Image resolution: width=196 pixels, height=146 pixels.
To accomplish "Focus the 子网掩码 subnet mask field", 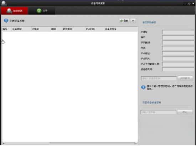I will (178, 43).
